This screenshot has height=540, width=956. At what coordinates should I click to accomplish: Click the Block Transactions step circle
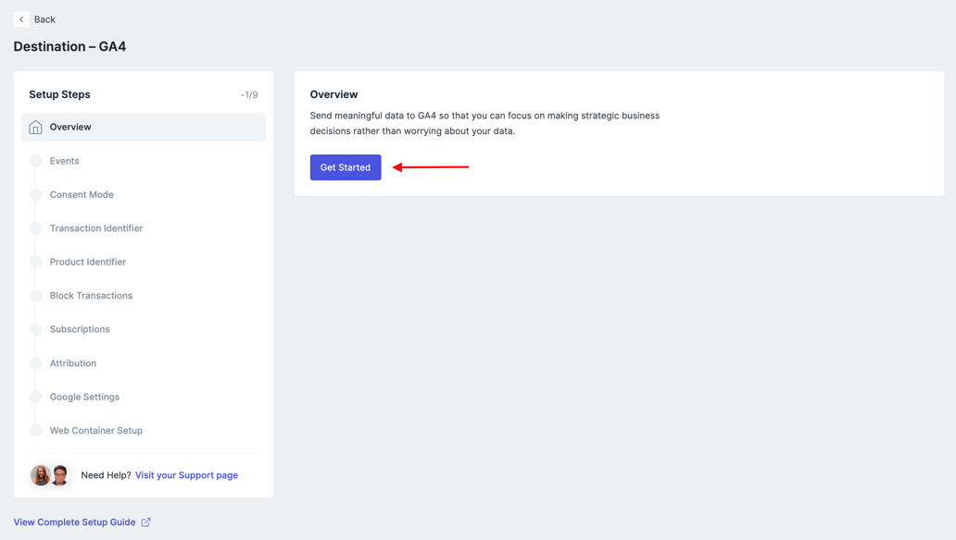click(x=36, y=295)
